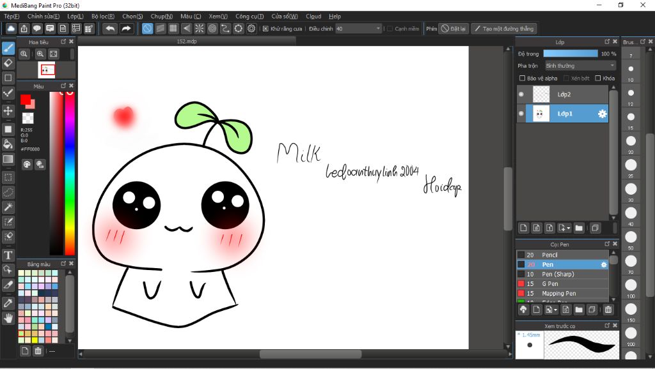Select the Brush tool in the left toolbar
This screenshot has width=655, height=369.
point(8,49)
